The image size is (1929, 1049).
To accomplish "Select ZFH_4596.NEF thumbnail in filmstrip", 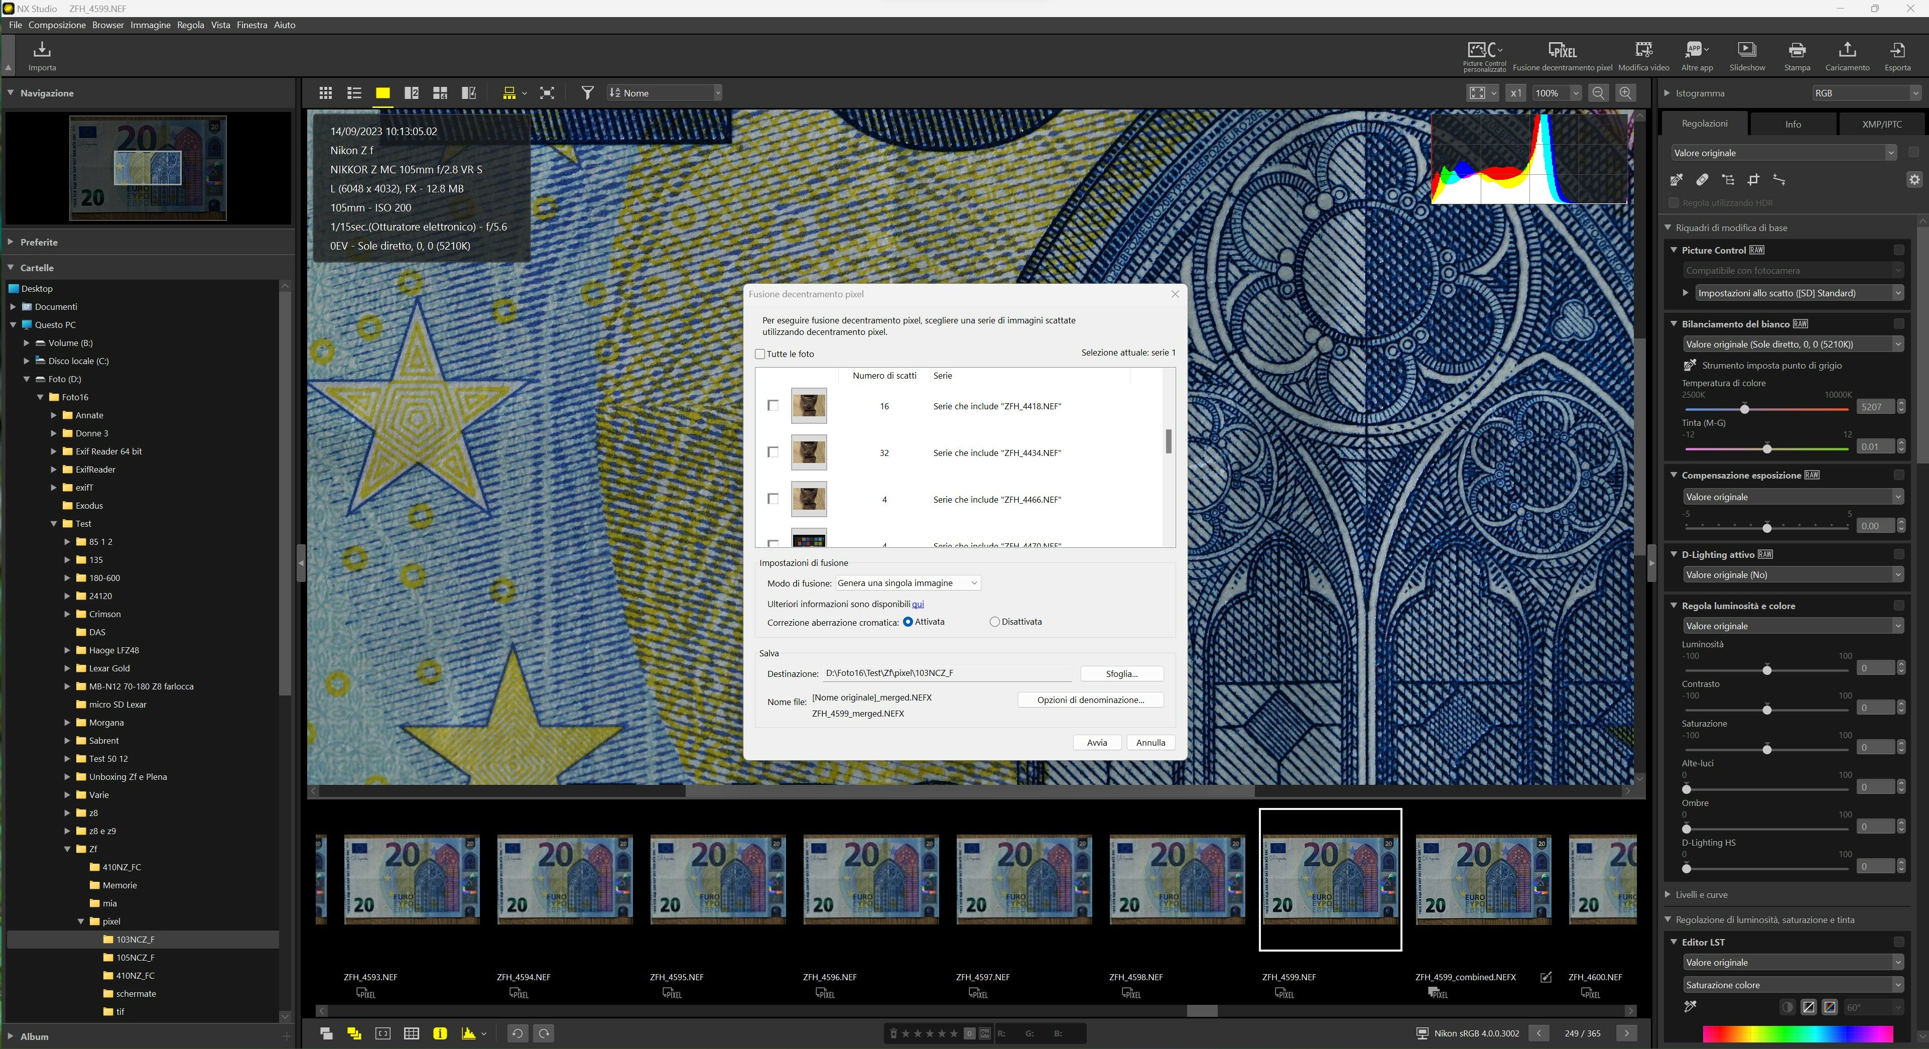I will pos(870,880).
